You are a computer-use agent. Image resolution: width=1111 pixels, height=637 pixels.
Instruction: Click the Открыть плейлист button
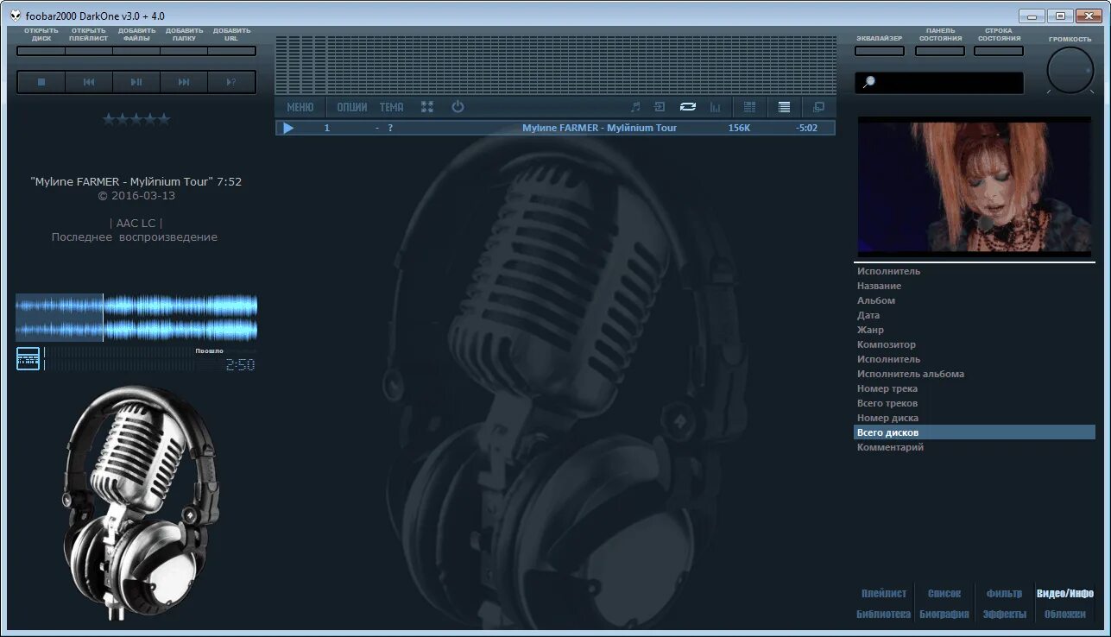[x=89, y=51]
